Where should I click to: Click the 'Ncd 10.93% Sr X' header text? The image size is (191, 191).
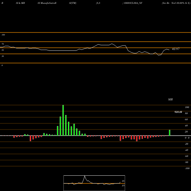tap(180, 3)
